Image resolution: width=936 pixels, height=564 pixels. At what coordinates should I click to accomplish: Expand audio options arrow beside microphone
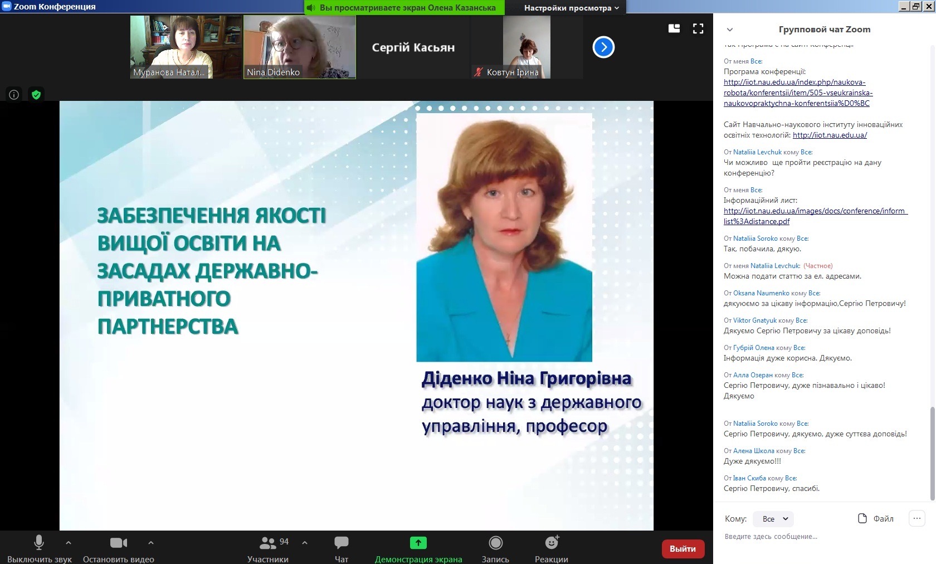tap(69, 542)
